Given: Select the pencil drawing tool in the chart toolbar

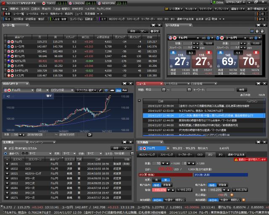Looking at the screenshot, I should click(x=100, y=90).
